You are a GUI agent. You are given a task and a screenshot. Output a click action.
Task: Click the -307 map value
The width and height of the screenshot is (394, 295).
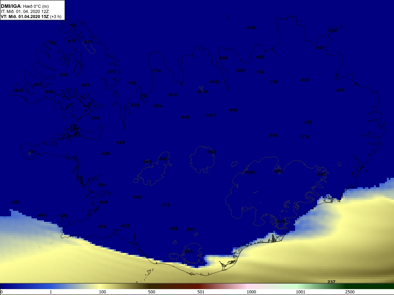coord(16,202)
